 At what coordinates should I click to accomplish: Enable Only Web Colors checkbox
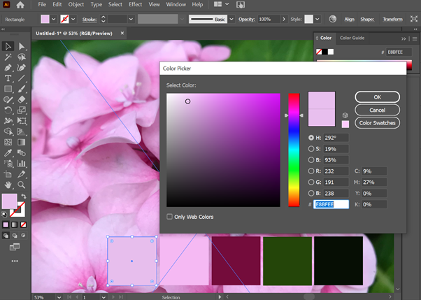(169, 217)
